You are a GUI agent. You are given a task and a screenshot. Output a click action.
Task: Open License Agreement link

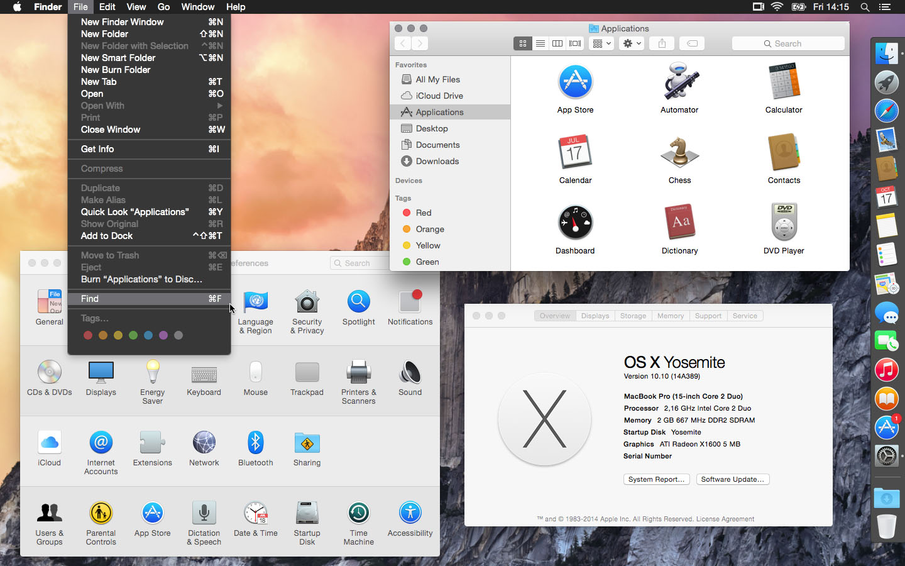(x=725, y=519)
